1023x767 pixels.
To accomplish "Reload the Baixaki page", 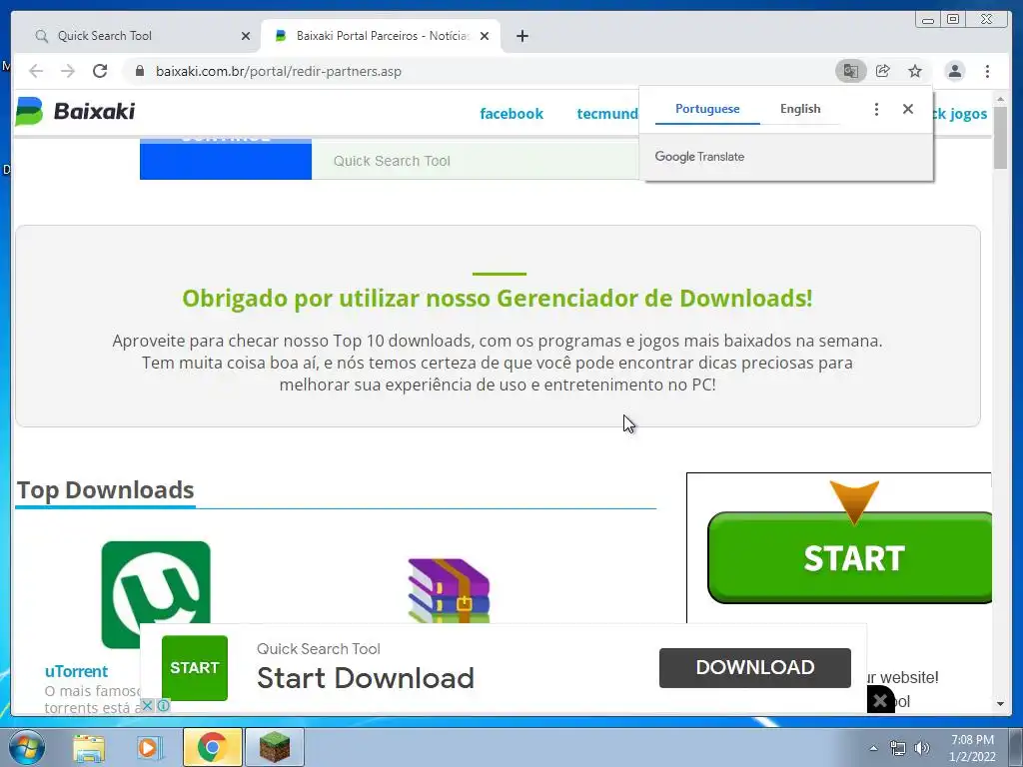I will coord(100,71).
